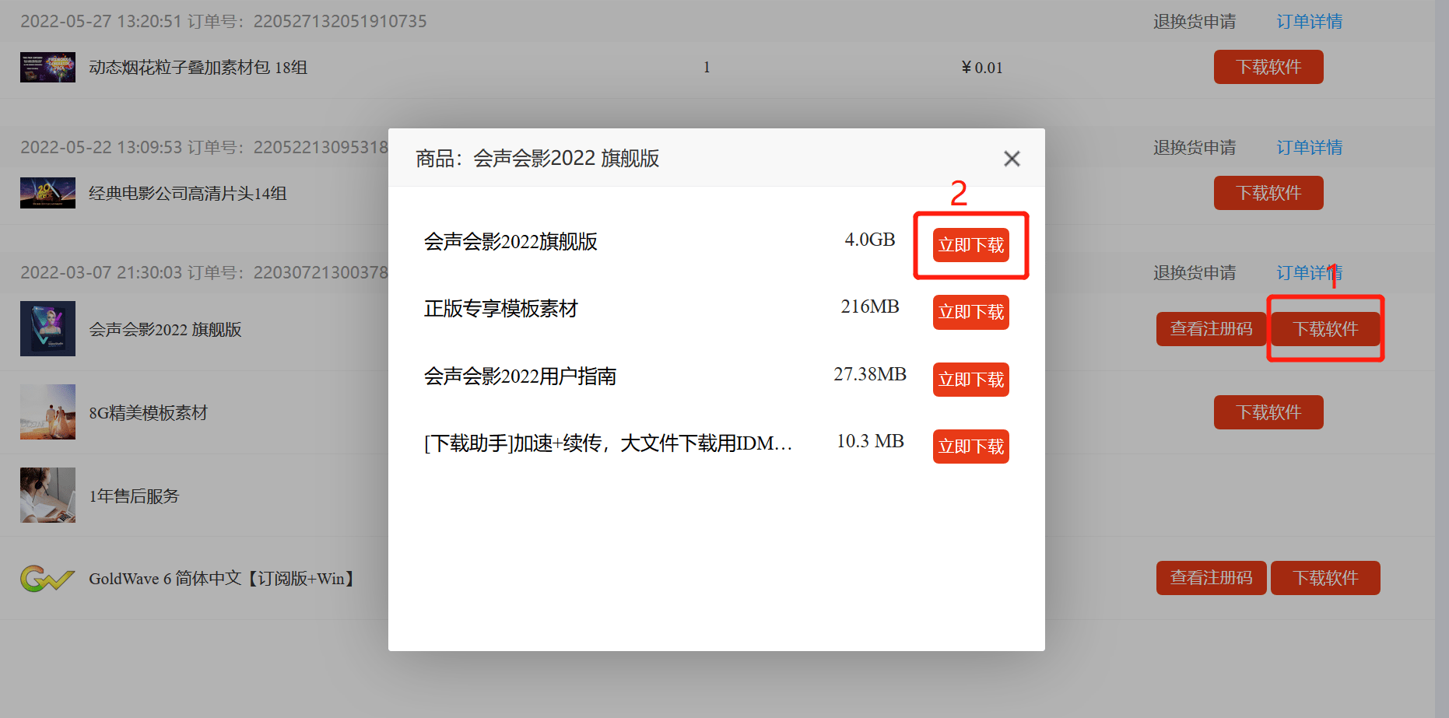Screen dimensions: 1449x718
Task: Open 订单详情 for the 2022-05-27 order
Action: tap(1310, 22)
